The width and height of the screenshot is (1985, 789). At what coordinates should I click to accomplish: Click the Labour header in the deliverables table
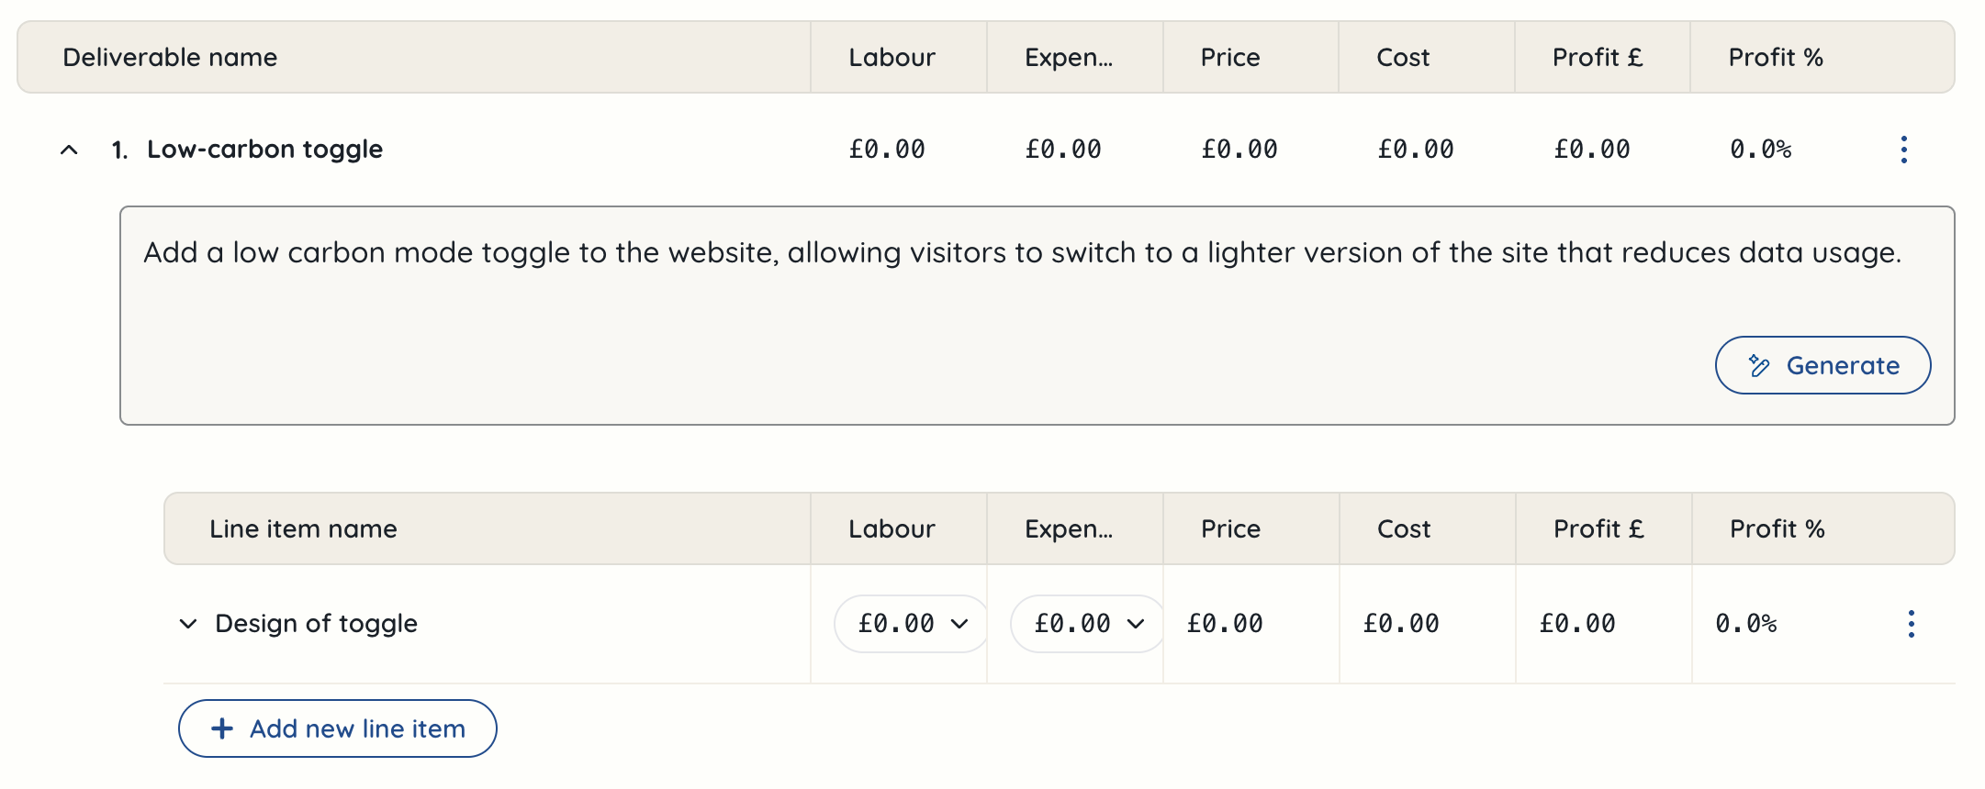[x=892, y=58]
